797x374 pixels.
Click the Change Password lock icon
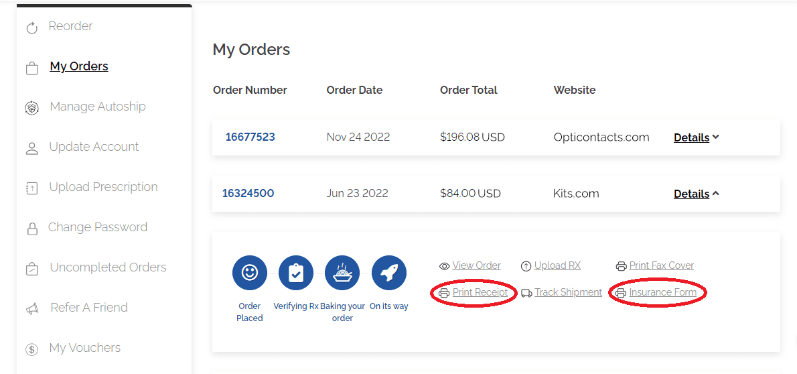tap(31, 229)
